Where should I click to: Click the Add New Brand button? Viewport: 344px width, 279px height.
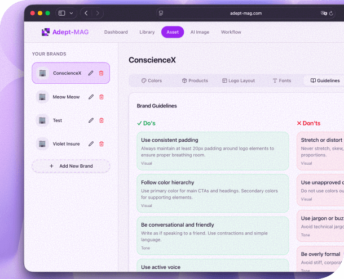pyautogui.click(x=71, y=166)
